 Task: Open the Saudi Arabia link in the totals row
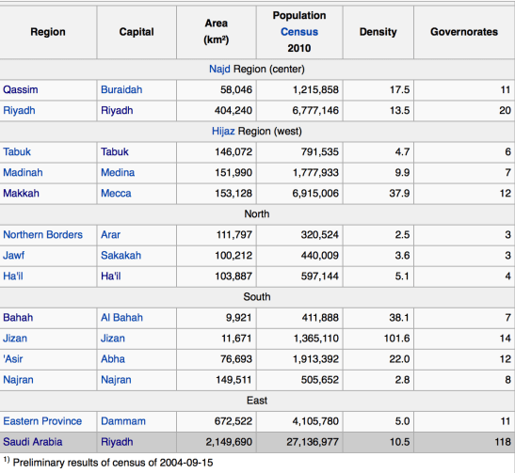[x=33, y=442]
